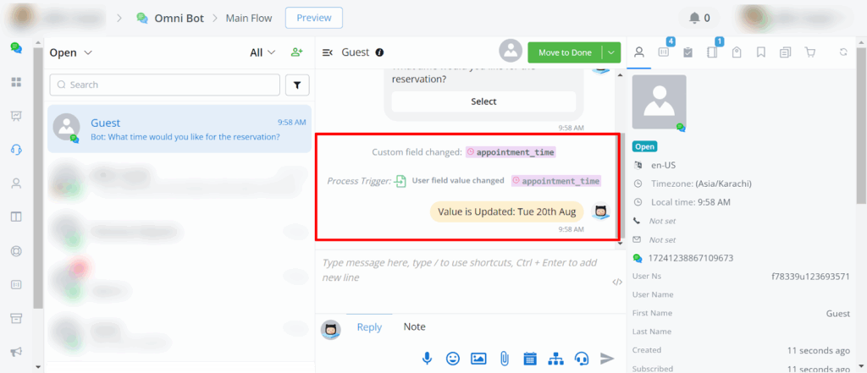Expand the All conversations filter dropdown

click(x=262, y=52)
